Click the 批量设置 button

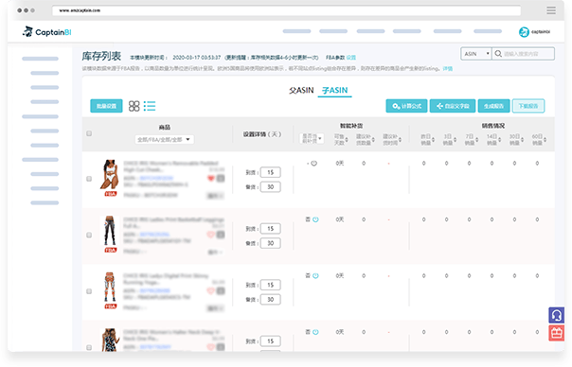[x=106, y=106]
